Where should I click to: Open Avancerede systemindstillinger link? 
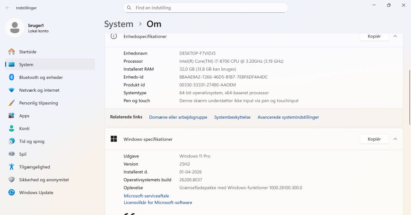pos(288,117)
